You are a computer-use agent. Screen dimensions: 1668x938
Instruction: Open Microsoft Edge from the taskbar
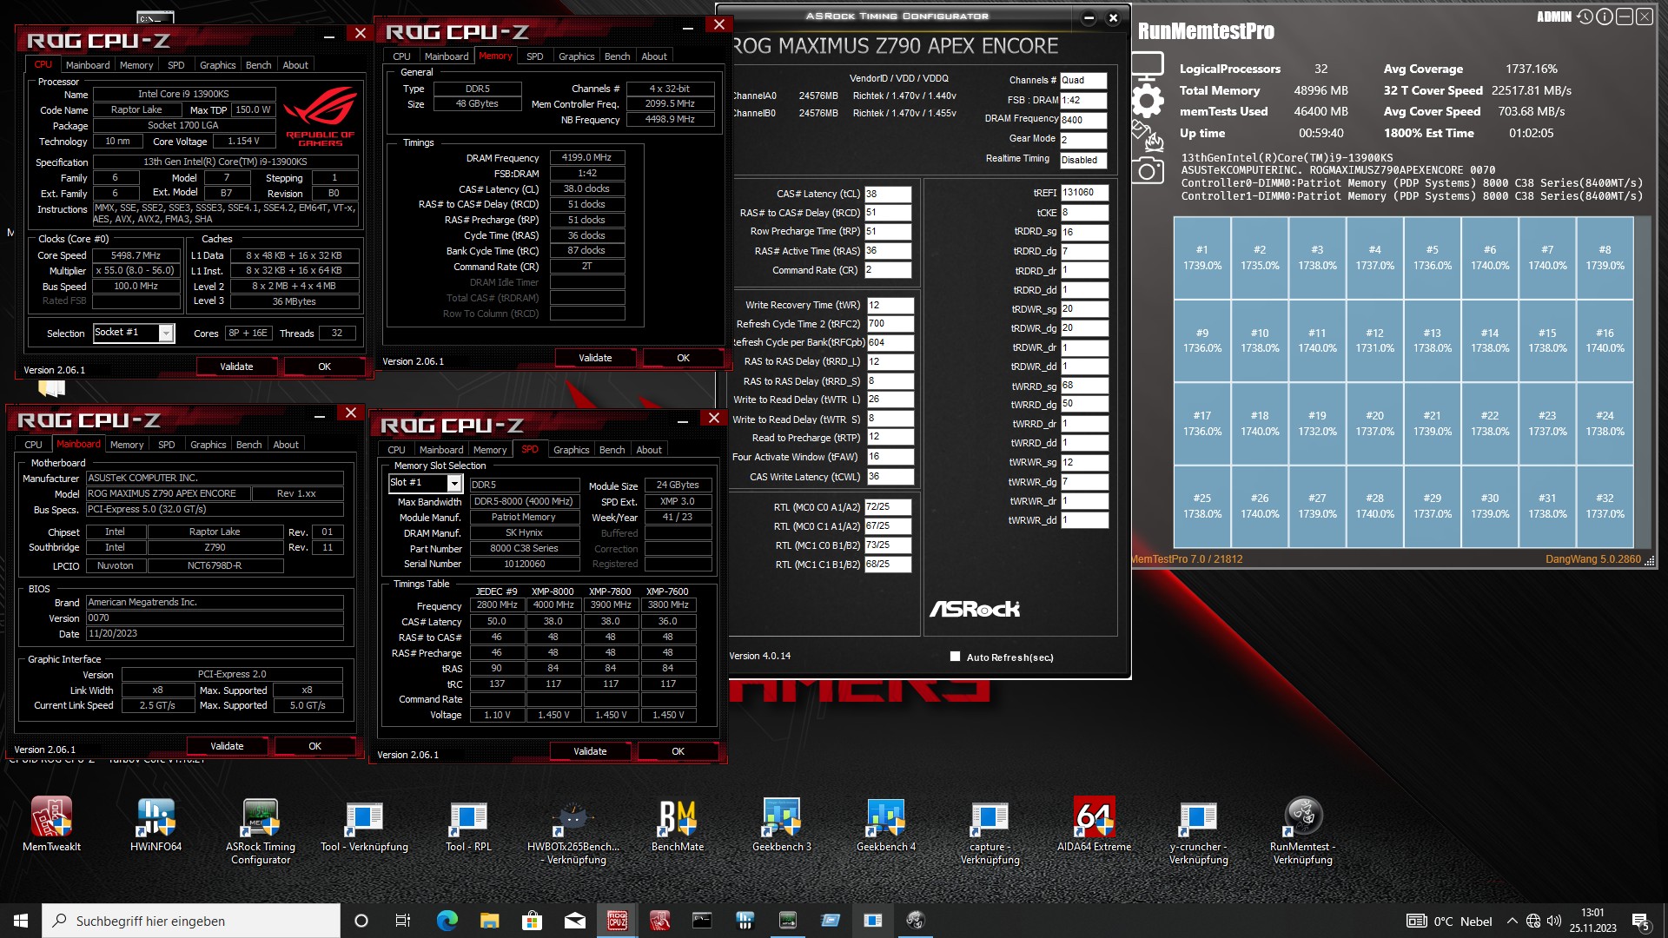(x=447, y=921)
